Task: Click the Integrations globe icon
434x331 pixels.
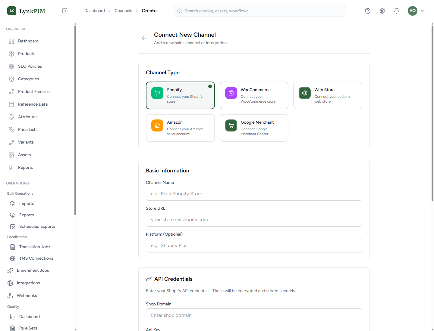Action: (x=10, y=283)
